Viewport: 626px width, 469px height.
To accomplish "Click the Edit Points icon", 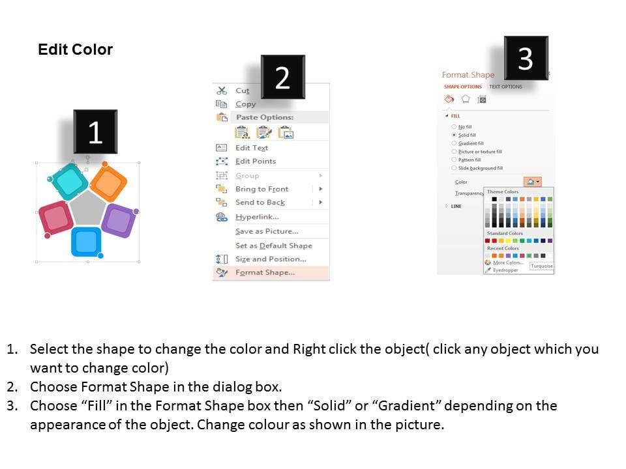I will click(222, 161).
